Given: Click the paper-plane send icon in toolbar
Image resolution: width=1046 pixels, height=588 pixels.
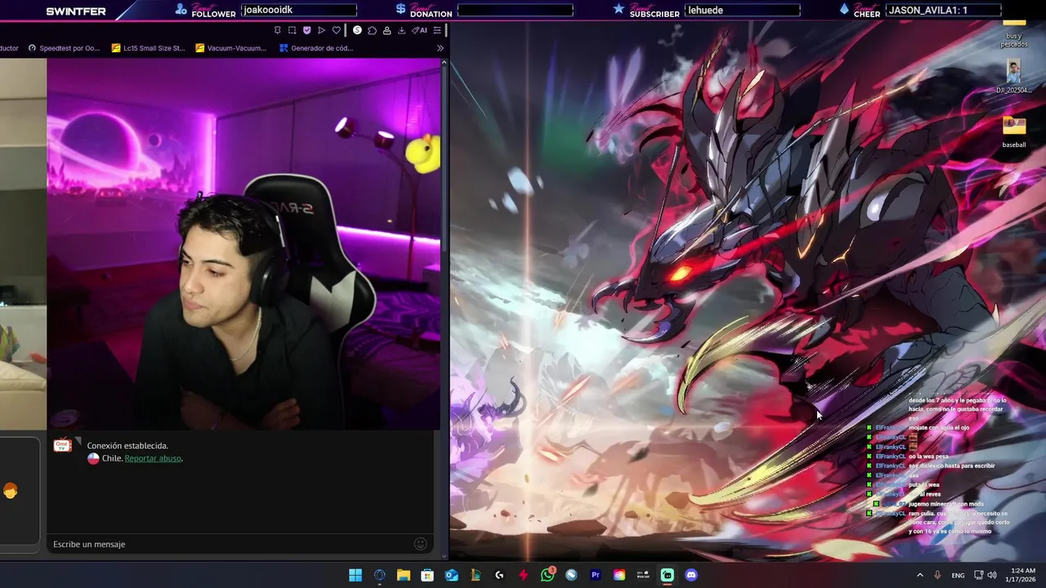Looking at the screenshot, I should tap(321, 30).
